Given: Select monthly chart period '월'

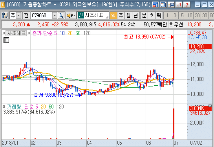Looking at the screenshot, I should coord(128,15).
